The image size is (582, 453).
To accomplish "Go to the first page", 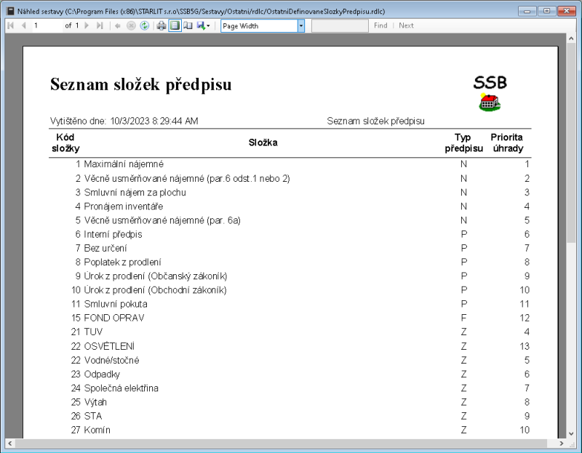I will [10, 25].
